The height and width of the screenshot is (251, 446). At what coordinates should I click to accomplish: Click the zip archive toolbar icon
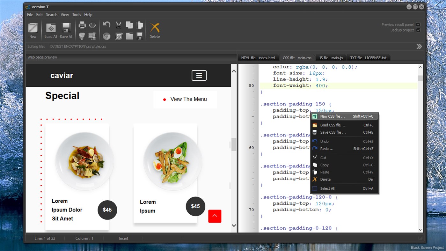point(92,36)
